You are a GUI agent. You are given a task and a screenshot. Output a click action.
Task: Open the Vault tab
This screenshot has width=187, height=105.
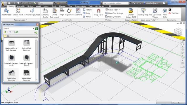(x=91, y=6)
